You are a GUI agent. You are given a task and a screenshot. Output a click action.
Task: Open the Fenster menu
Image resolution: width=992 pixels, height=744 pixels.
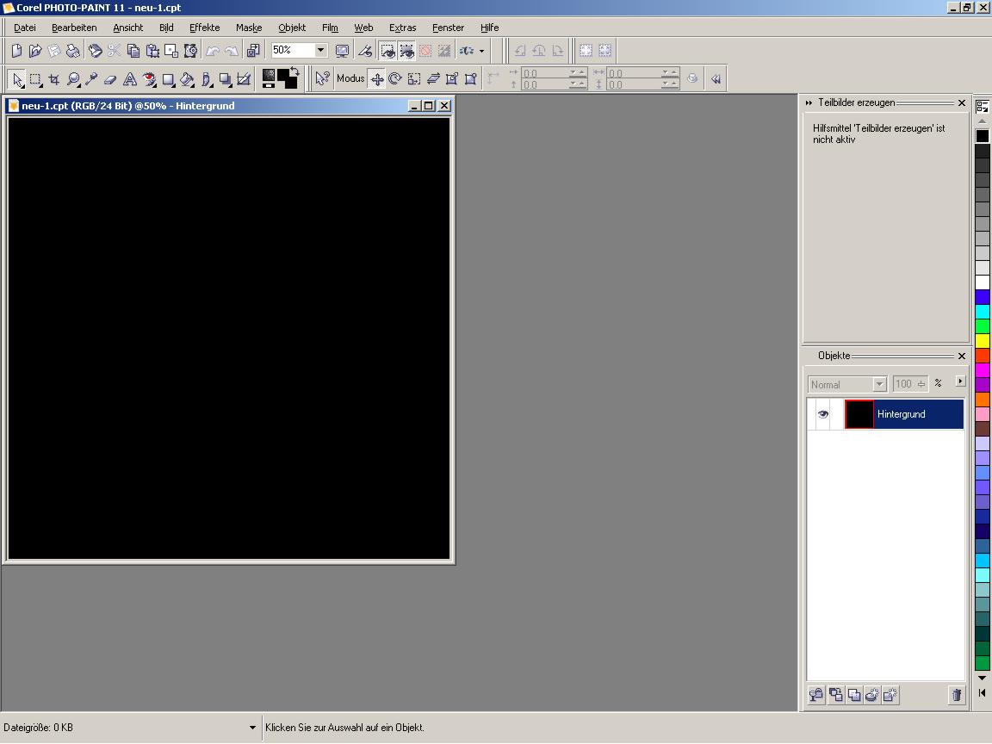448,28
